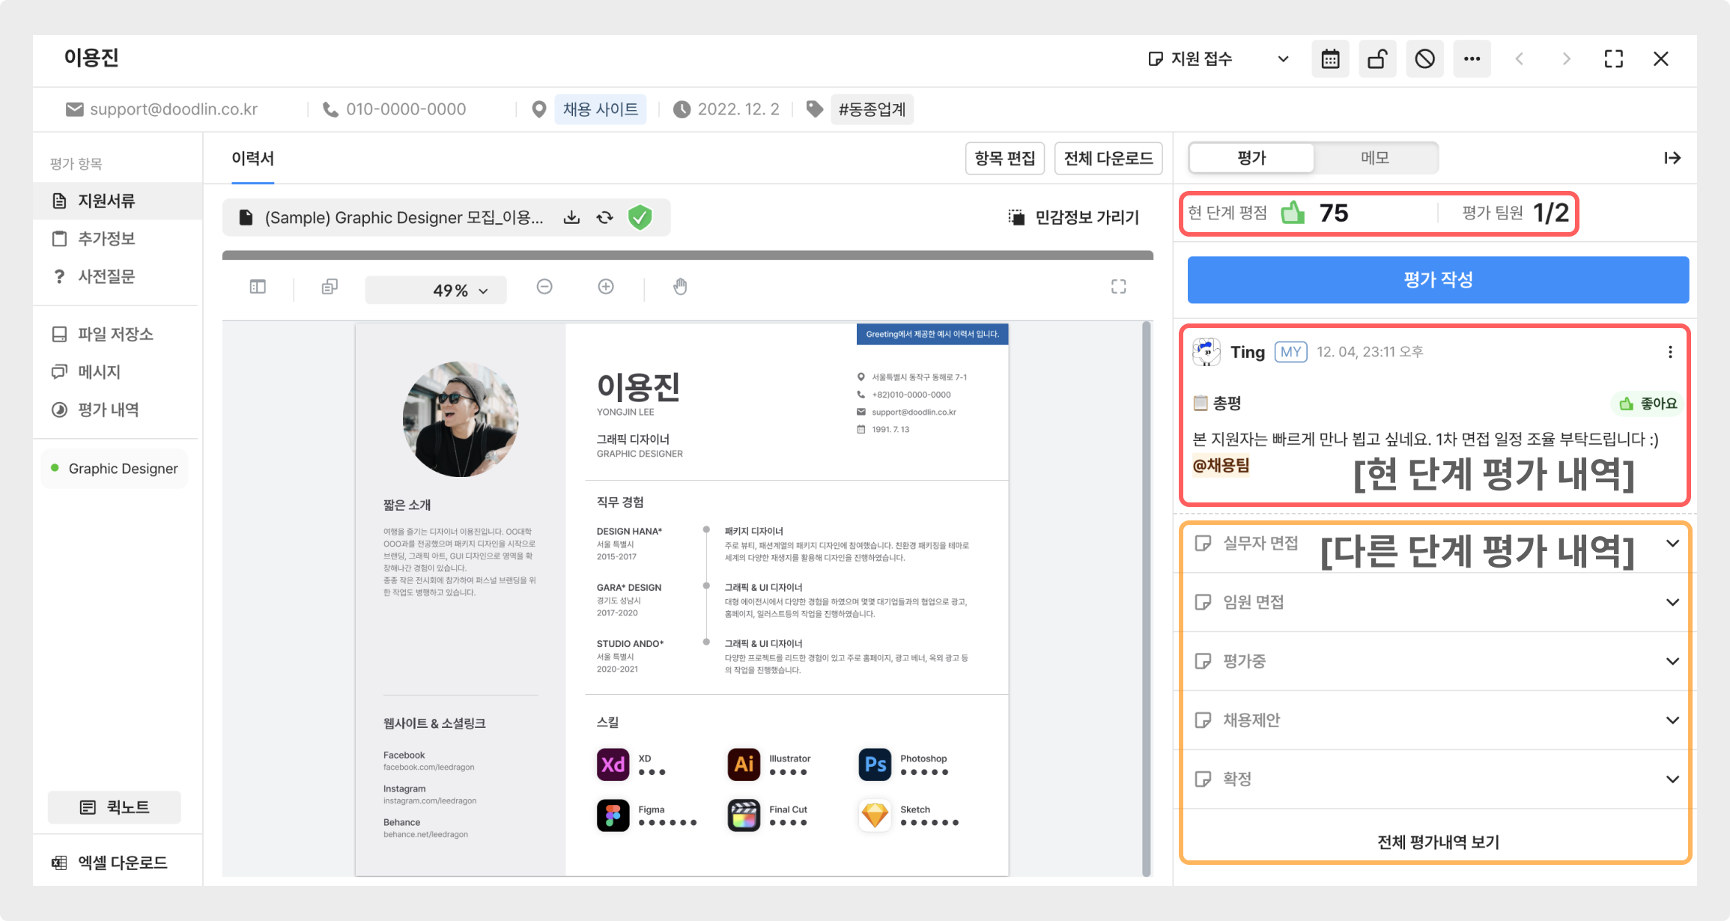This screenshot has height=921, width=1730.
Task: Expand the 실무자 면접 evaluation section
Action: (x=1672, y=544)
